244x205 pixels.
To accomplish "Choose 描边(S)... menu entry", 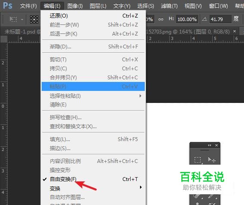I will point(93,148).
